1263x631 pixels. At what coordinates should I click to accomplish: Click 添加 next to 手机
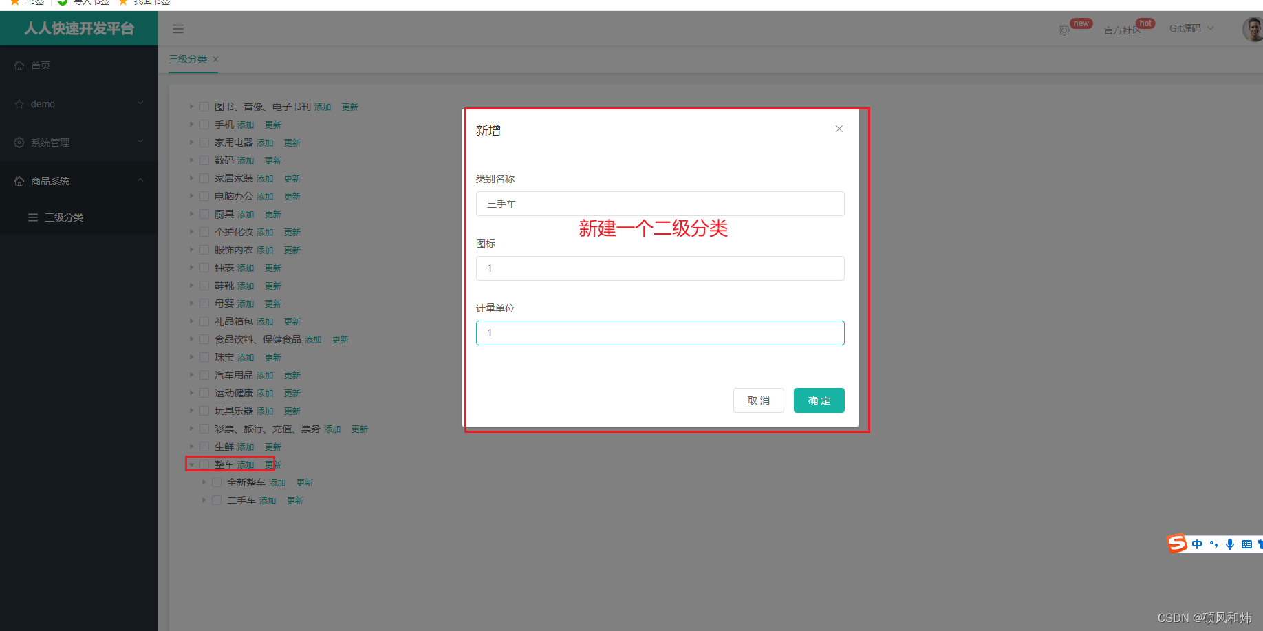click(x=246, y=125)
